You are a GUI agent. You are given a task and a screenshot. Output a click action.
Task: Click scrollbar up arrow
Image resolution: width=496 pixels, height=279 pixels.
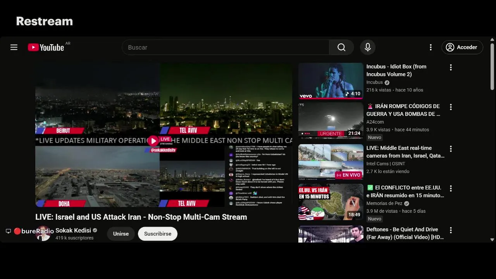(x=493, y=40)
